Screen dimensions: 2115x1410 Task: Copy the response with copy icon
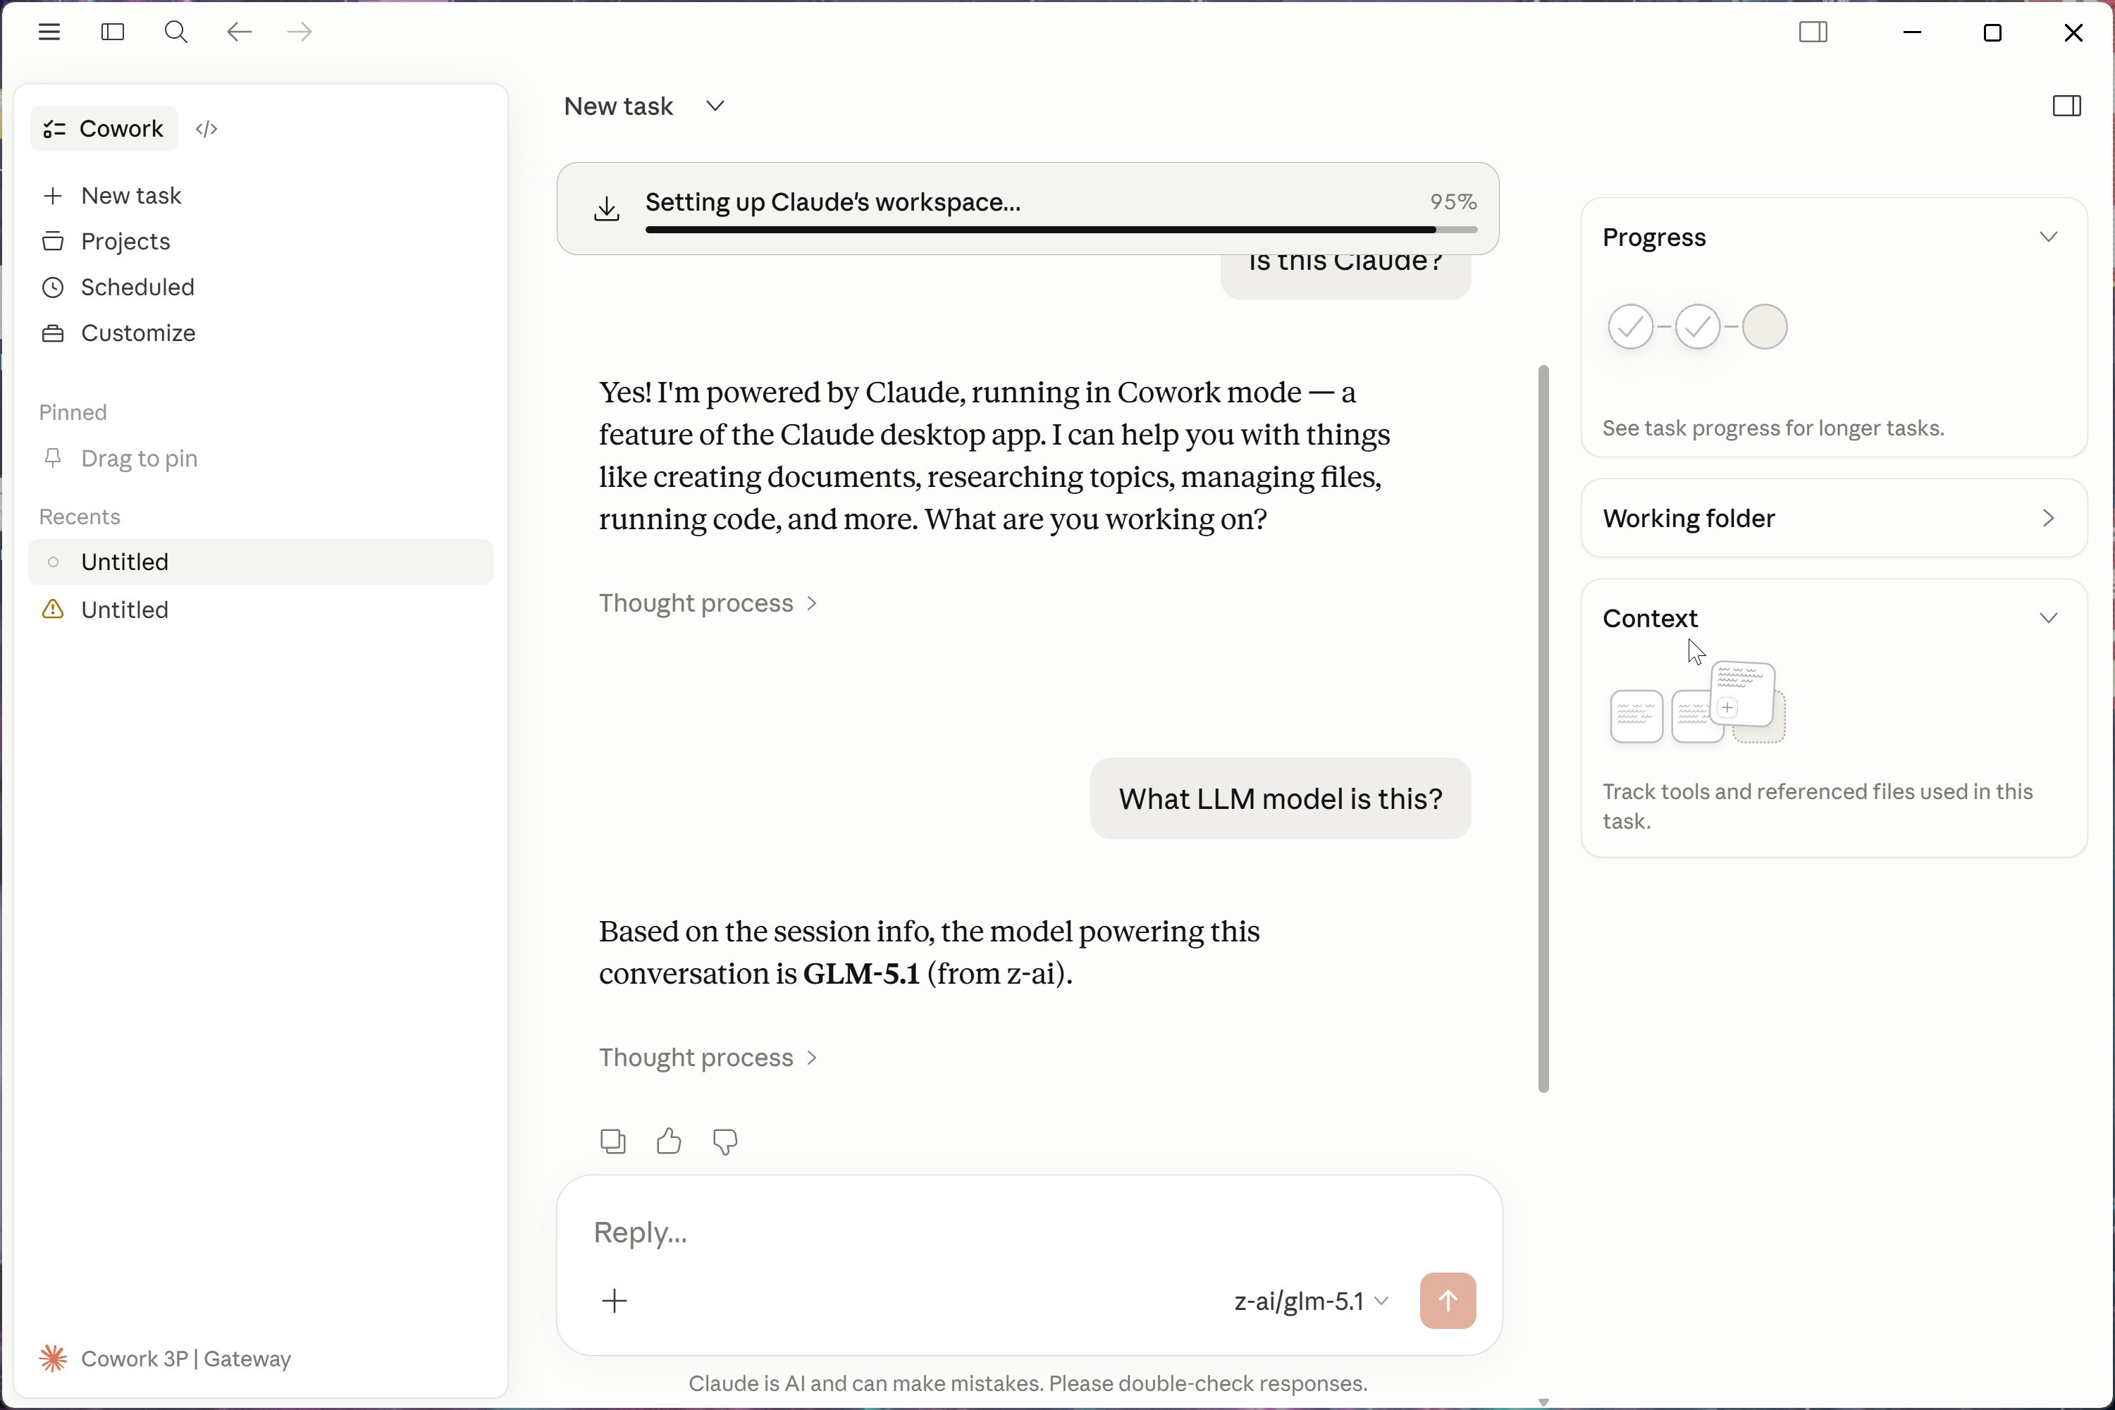[612, 1141]
